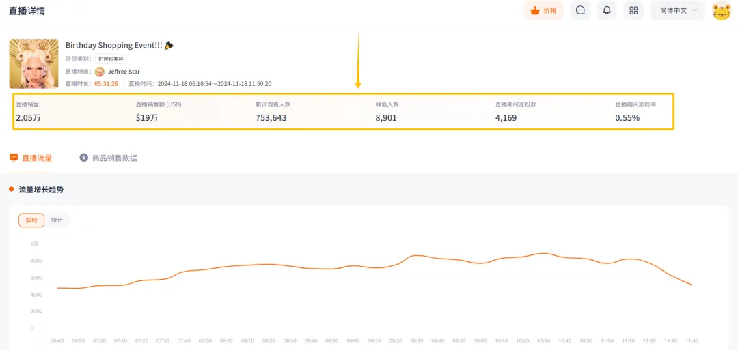The height and width of the screenshot is (350, 738).
Task: Click the livestream cover thumbnail
Action: (34, 63)
